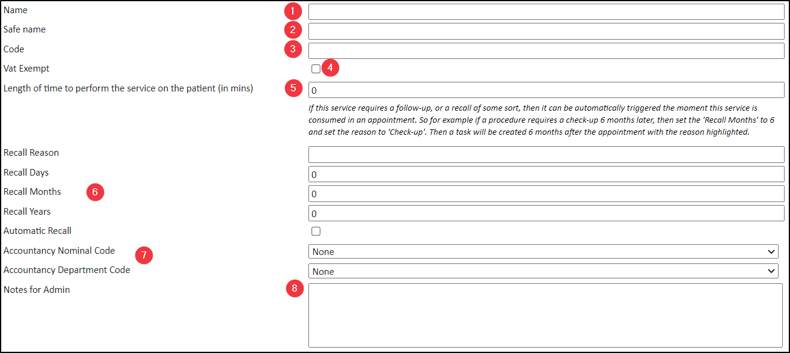Expand the Accountancy Department Code dropdown

(544, 271)
